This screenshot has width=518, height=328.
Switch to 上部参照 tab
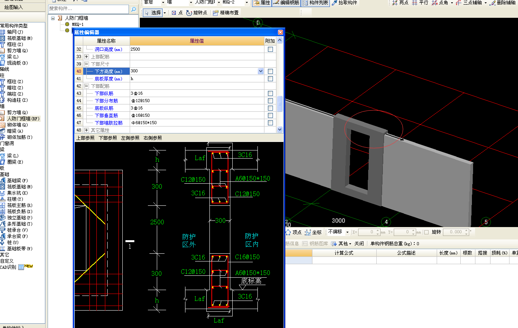[x=86, y=138]
